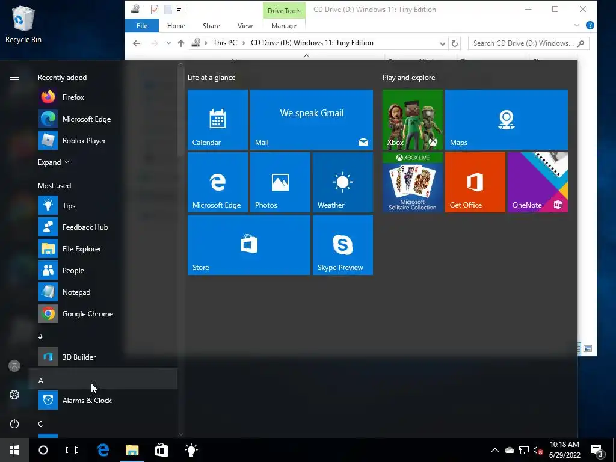This screenshot has width=616, height=462.
Task: Click the Windows Start button on taskbar
Action: [14, 450]
